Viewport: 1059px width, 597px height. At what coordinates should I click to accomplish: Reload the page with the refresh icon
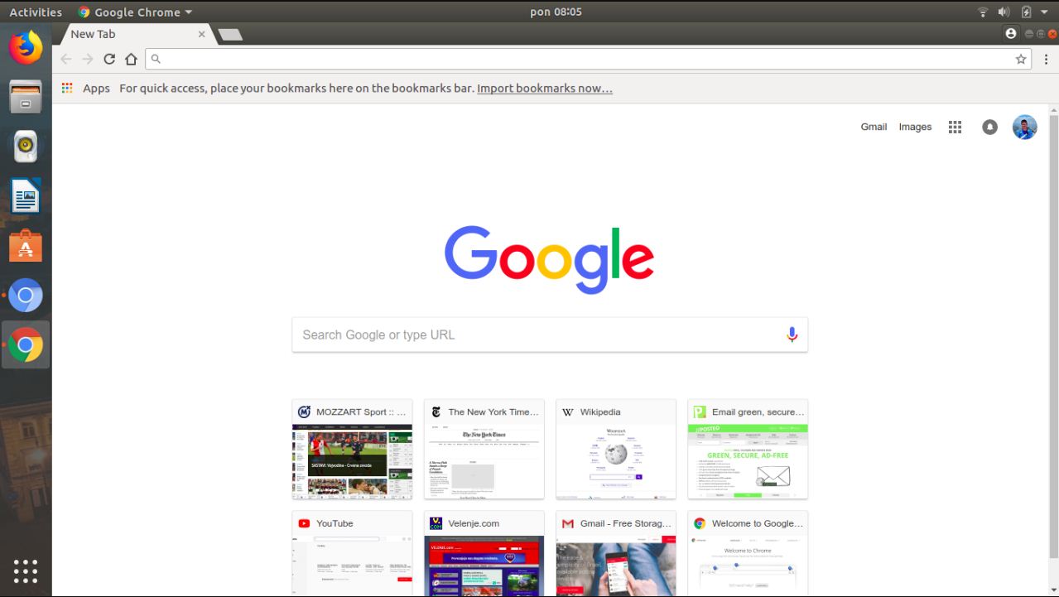click(109, 59)
